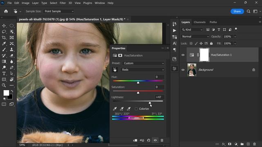Image resolution: width=262 pixels, height=147 pixels.
Task: Select the Pen tool
Action: 11,67
